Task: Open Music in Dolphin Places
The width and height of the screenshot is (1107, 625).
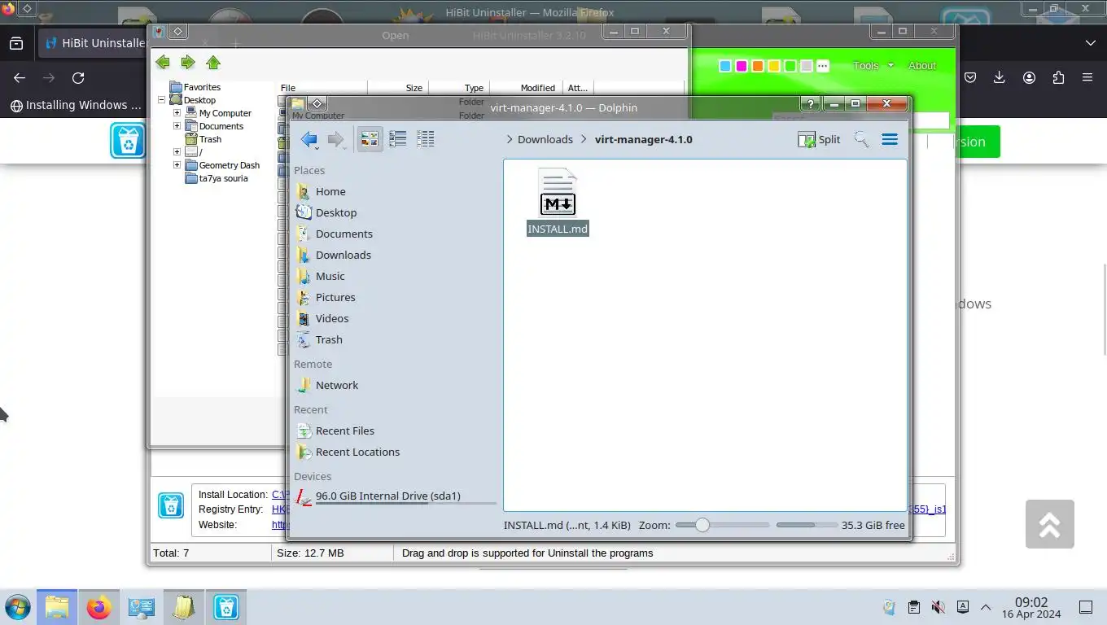Action: point(330,276)
